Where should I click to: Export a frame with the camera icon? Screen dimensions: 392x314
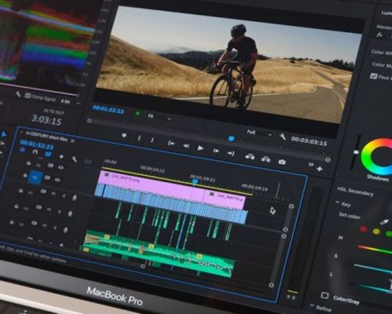pyautogui.click(x=281, y=162)
